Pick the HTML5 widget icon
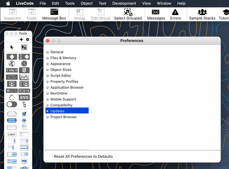Image resolution: width=229 pixels, height=169 pixels. [24, 70]
